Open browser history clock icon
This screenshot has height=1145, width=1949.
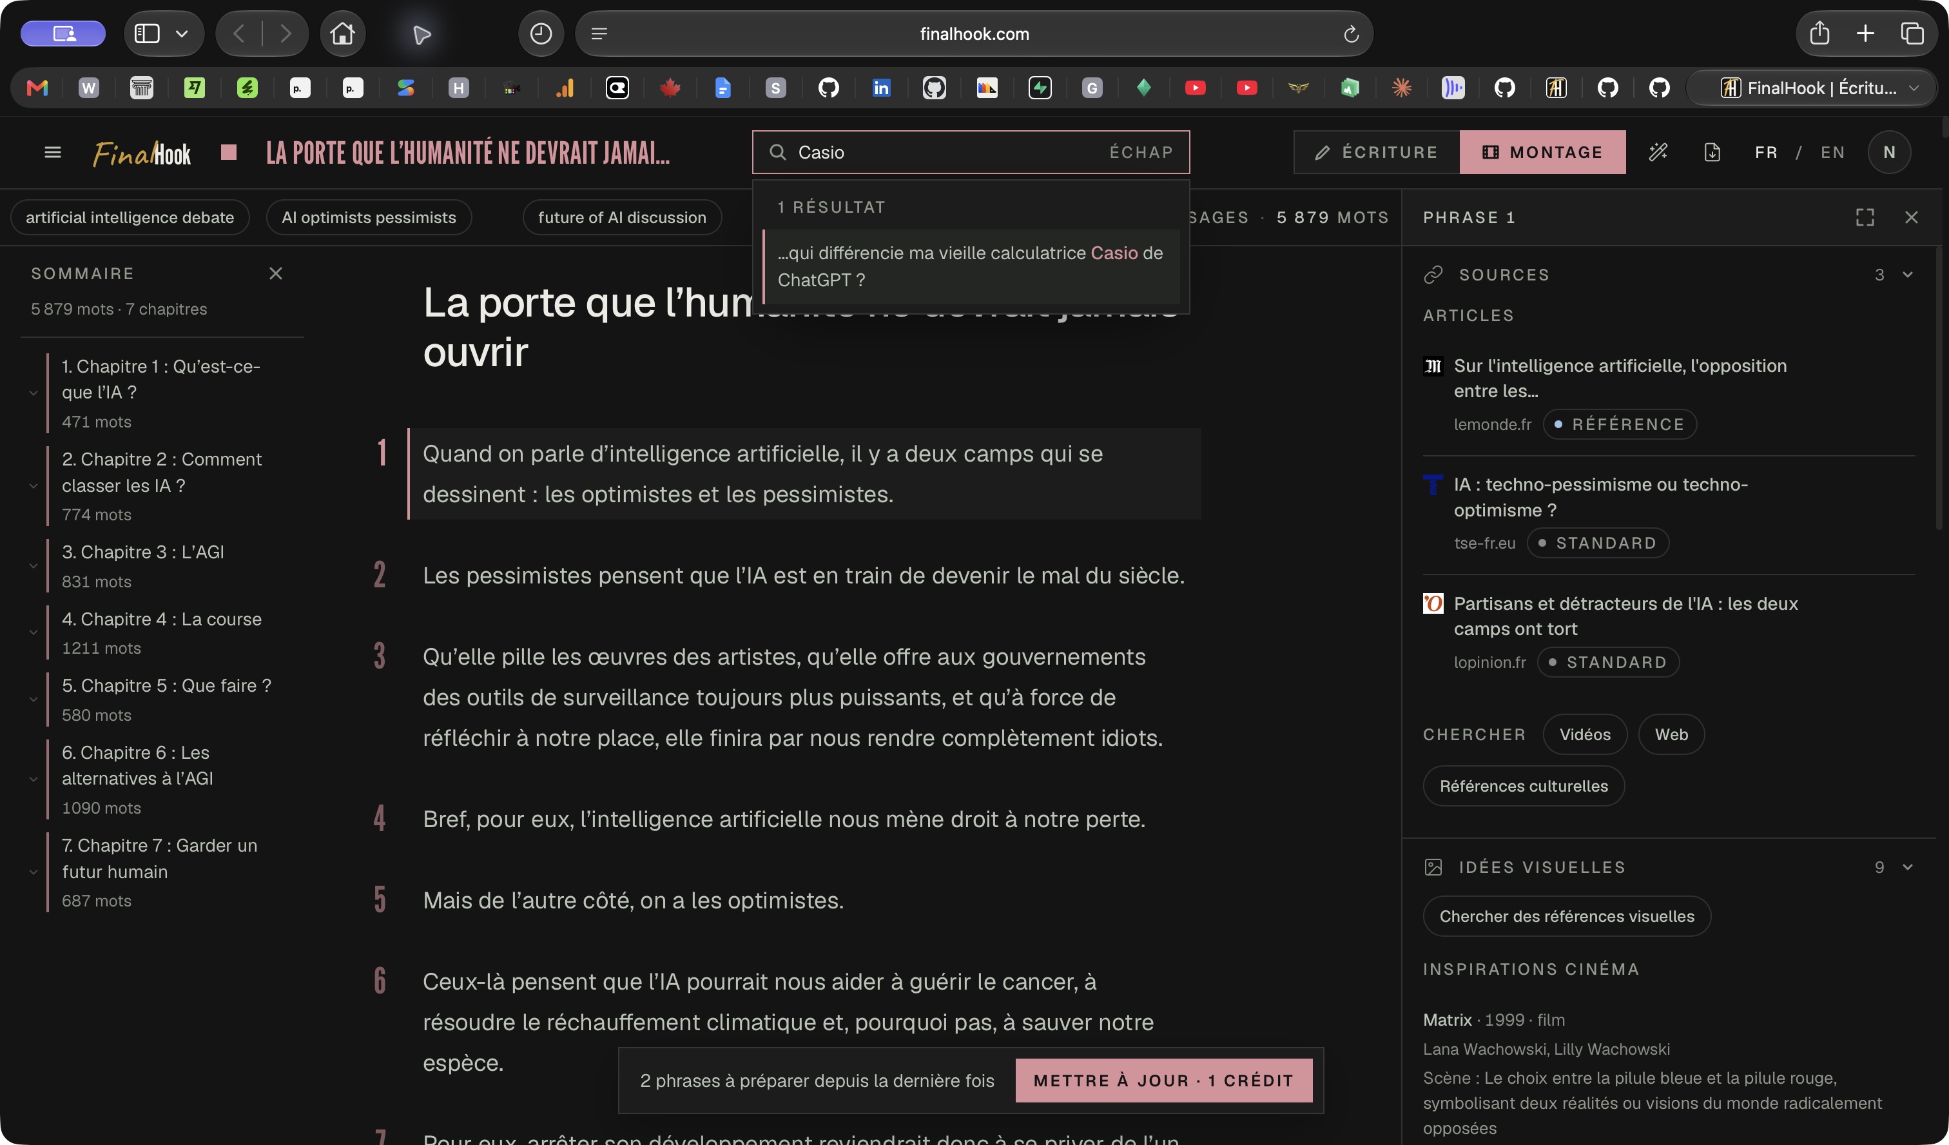point(541,34)
